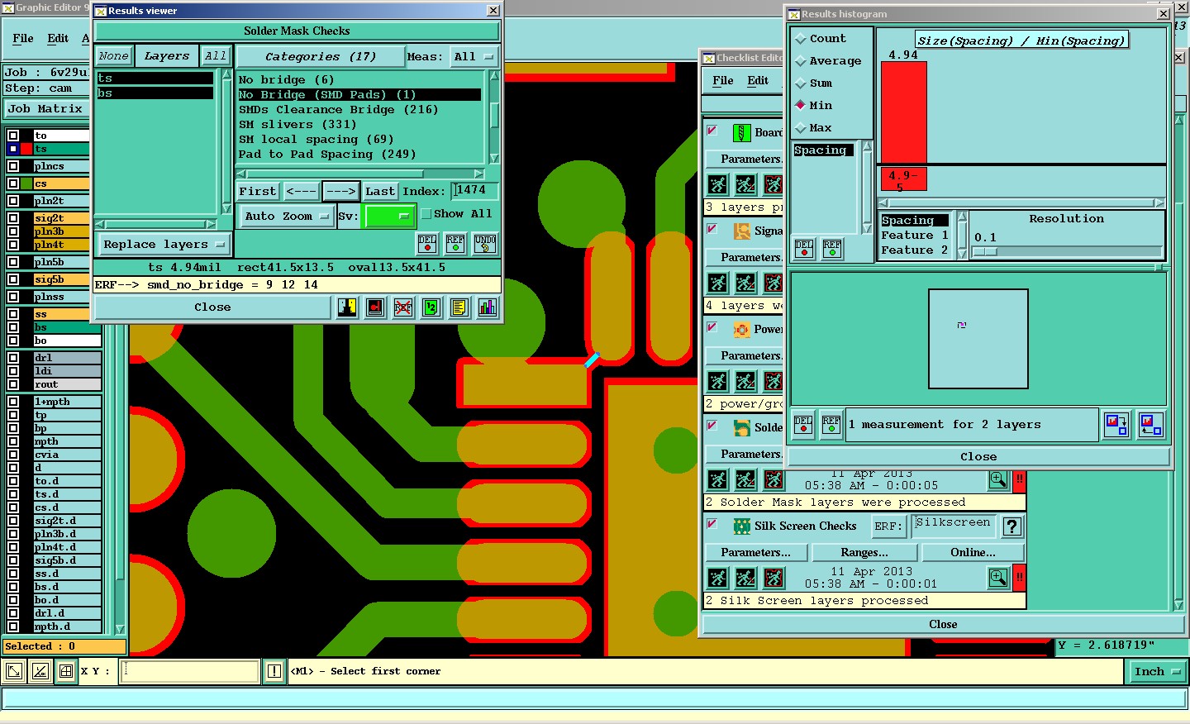Click the Index input field
Screen dimensions: 1190x724
pyautogui.click(x=474, y=191)
